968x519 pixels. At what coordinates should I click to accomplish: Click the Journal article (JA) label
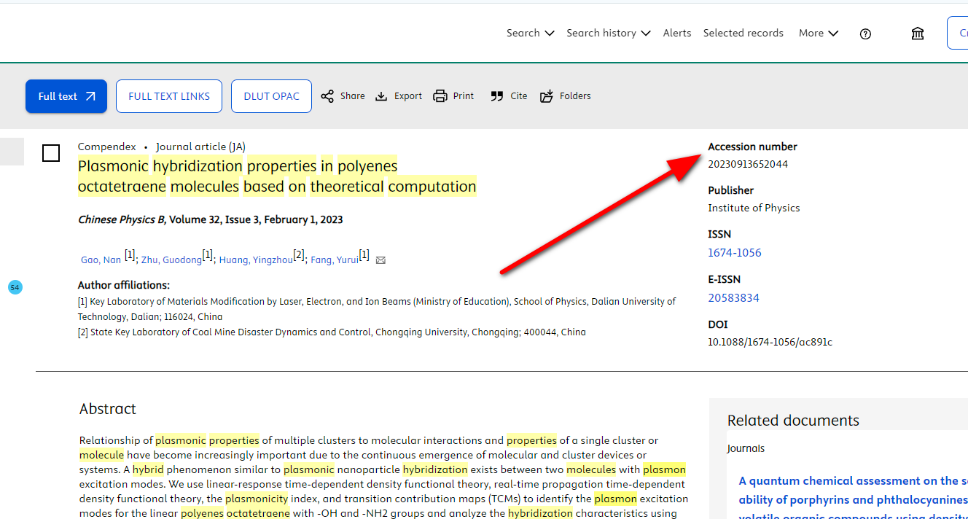(200, 147)
